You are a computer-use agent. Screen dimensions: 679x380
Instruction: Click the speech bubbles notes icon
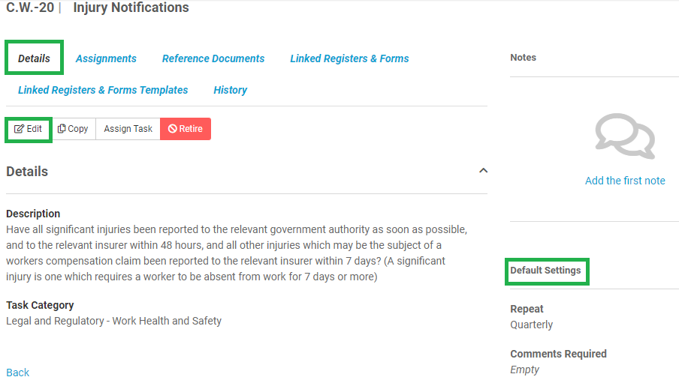point(625,136)
